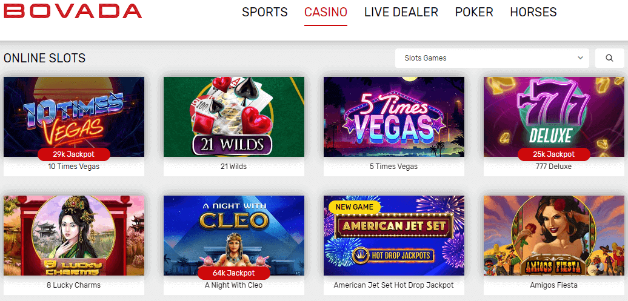The width and height of the screenshot is (628, 301).
Task: Launch the 21 Wilds game thumbnail
Action: 234,117
